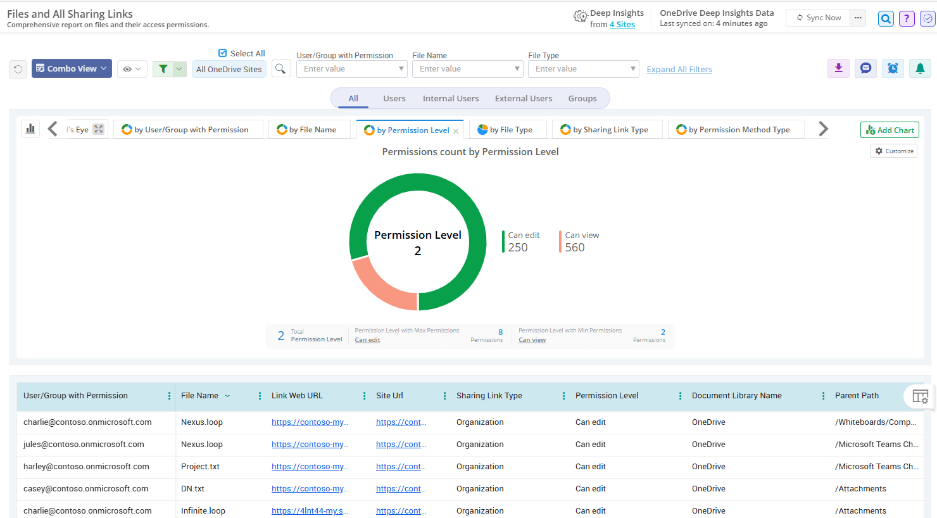Click the green bell alert icon
Viewport: 937px width, 518px height.
pyautogui.click(x=920, y=68)
